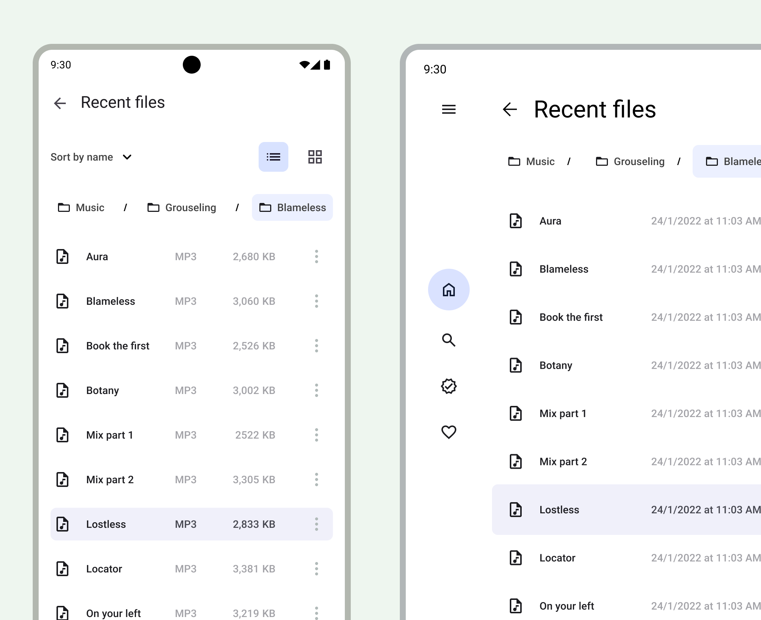761x620 pixels.
Task: Click the home navigation icon
Action: 449,290
